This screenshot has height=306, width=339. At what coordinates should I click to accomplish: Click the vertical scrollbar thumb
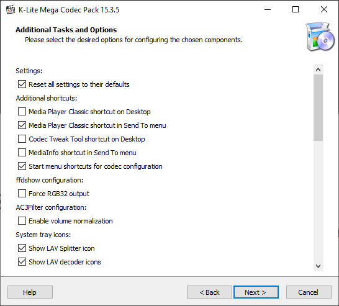(x=318, y=108)
